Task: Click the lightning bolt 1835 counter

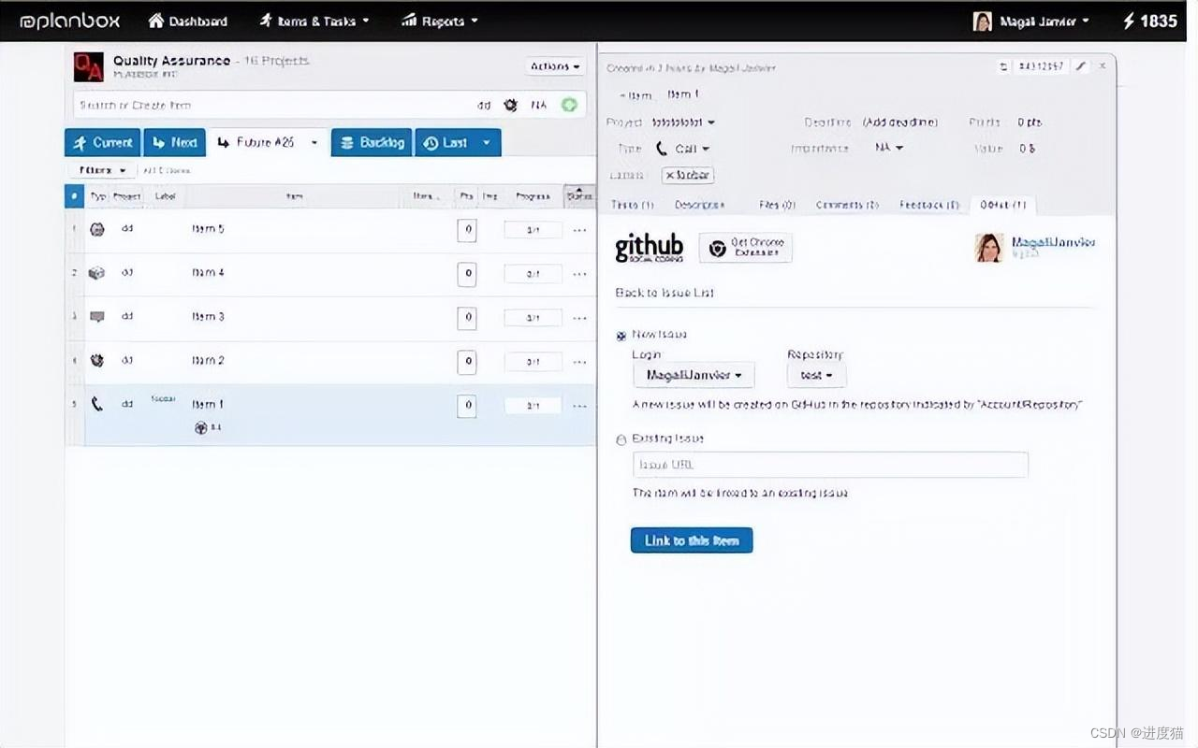Action: pyautogui.click(x=1149, y=21)
